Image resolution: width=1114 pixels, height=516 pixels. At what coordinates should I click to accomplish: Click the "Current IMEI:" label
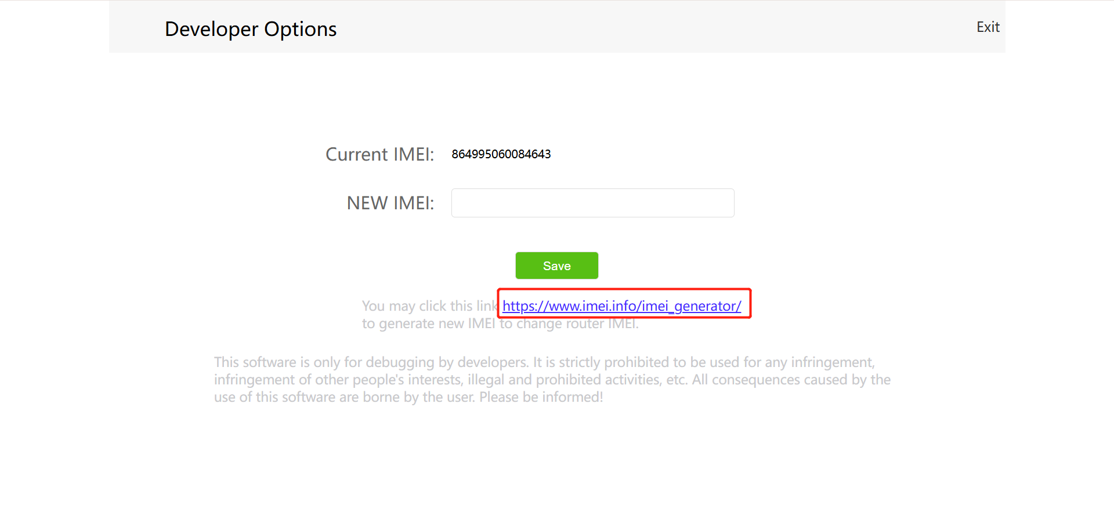pyautogui.click(x=379, y=154)
